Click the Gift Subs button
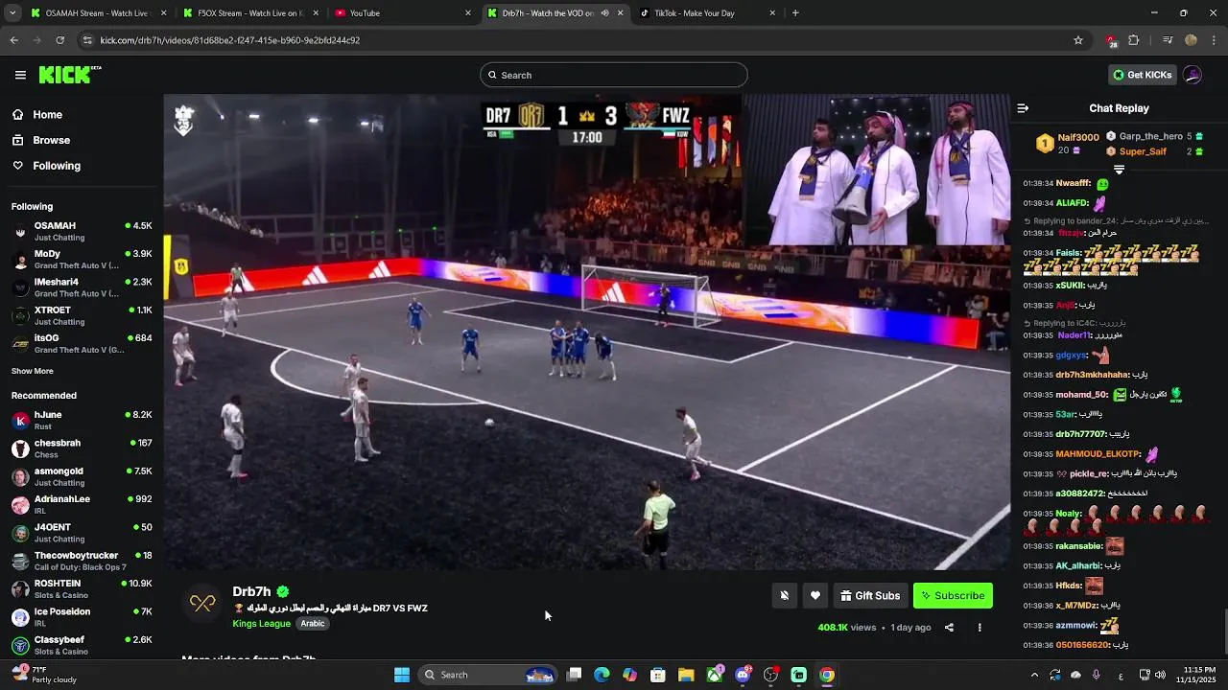The height and width of the screenshot is (690, 1228). (870, 596)
